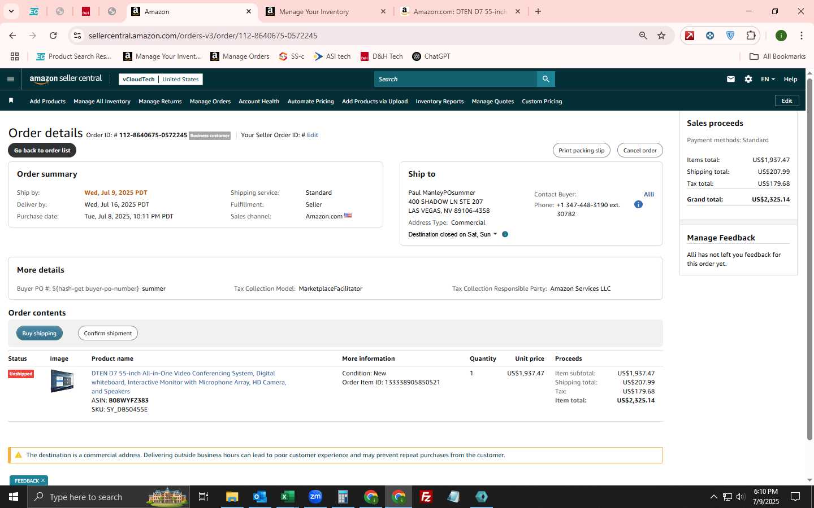This screenshot has width=814, height=508.
Task: Open D&H Tech bookmark
Action: tap(382, 56)
